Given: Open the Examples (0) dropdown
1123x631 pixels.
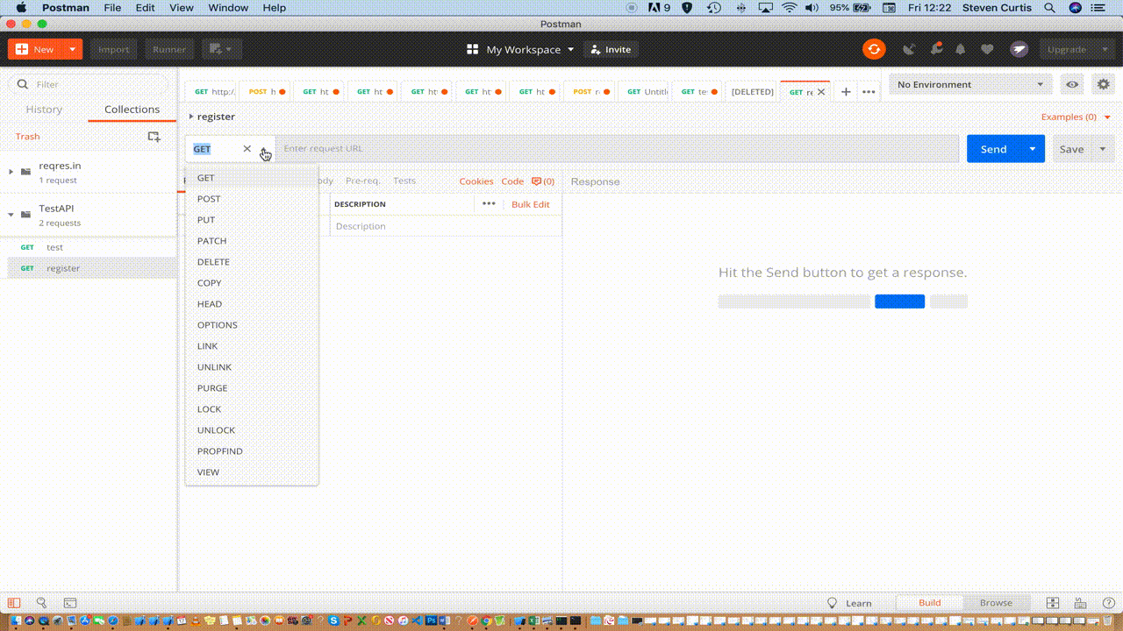Looking at the screenshot, I should click(1076, 117).
